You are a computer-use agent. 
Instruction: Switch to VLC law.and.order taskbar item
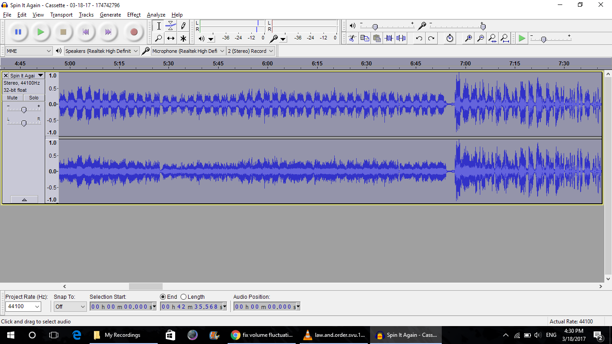pyautogui.click(x=334, y=335)
